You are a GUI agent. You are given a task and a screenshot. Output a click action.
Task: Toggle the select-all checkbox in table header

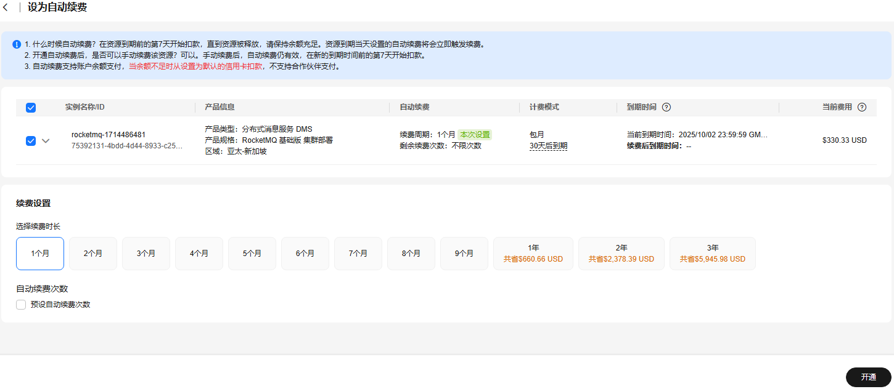31,108
